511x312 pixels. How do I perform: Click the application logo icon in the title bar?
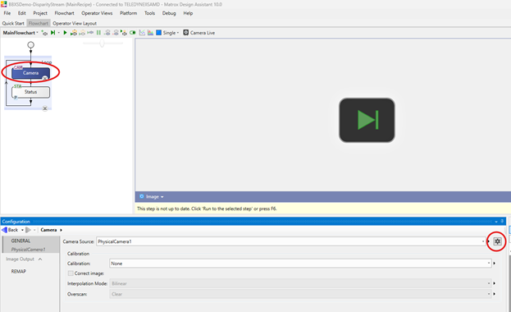(4, 4)
